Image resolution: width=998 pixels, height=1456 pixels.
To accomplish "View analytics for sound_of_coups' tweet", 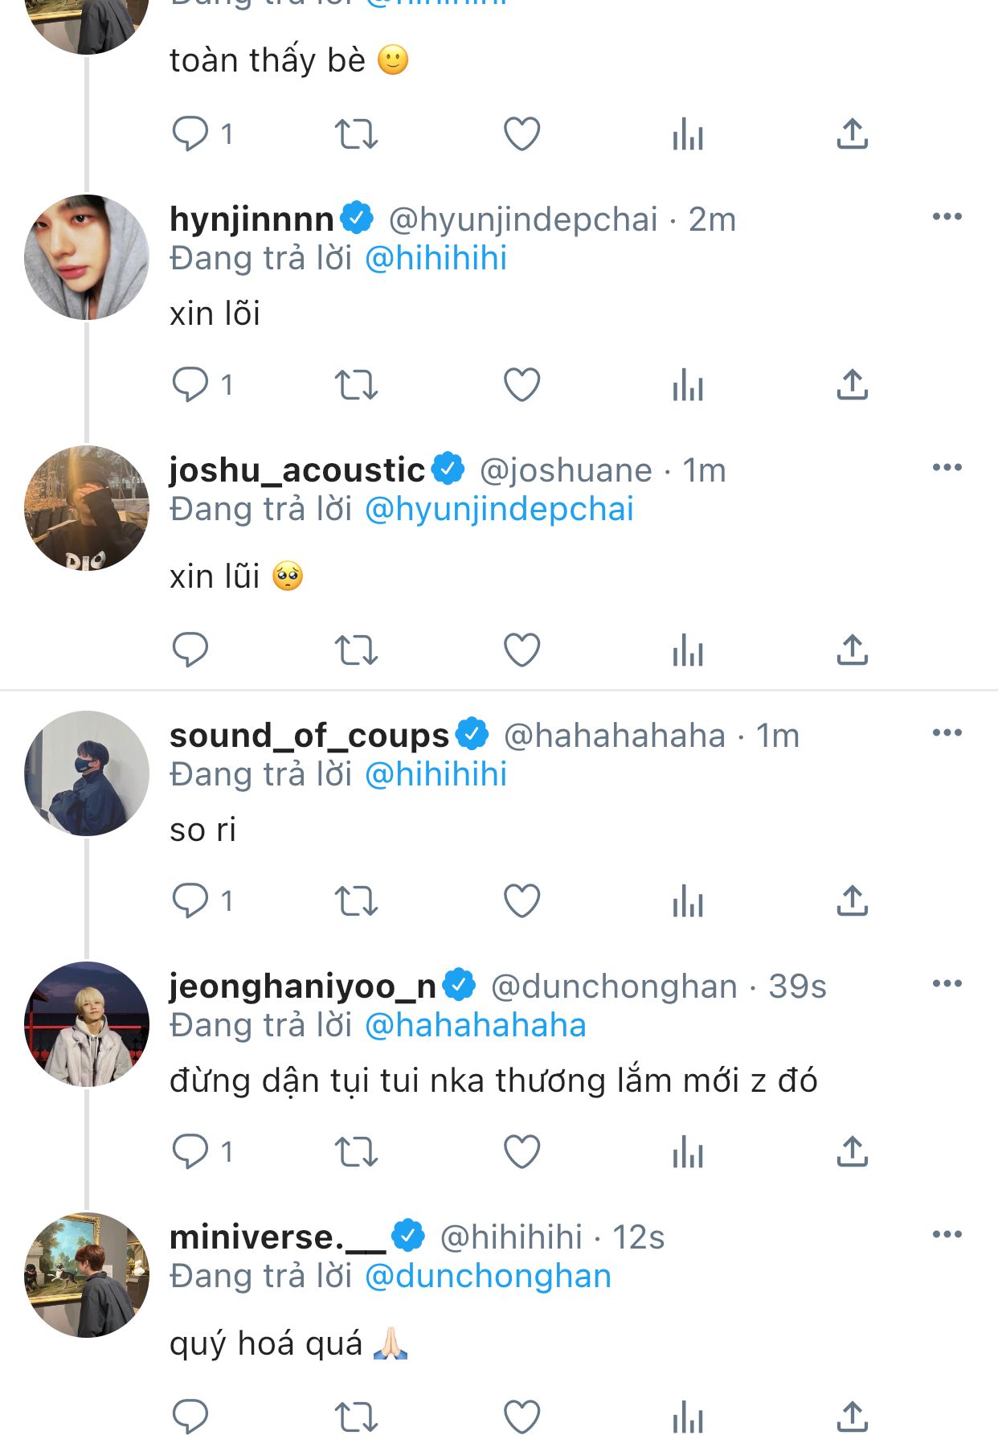I will point(688,900).
